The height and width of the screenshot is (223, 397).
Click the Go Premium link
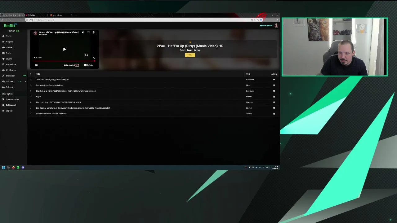pos(266,25)
